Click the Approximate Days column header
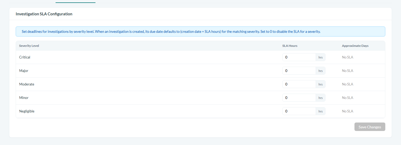This screenshot has height=145, width=401. click(355, 46)
